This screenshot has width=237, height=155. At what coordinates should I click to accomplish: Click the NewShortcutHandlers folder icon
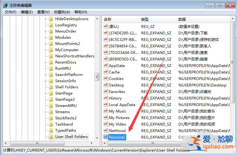point(51,56)
